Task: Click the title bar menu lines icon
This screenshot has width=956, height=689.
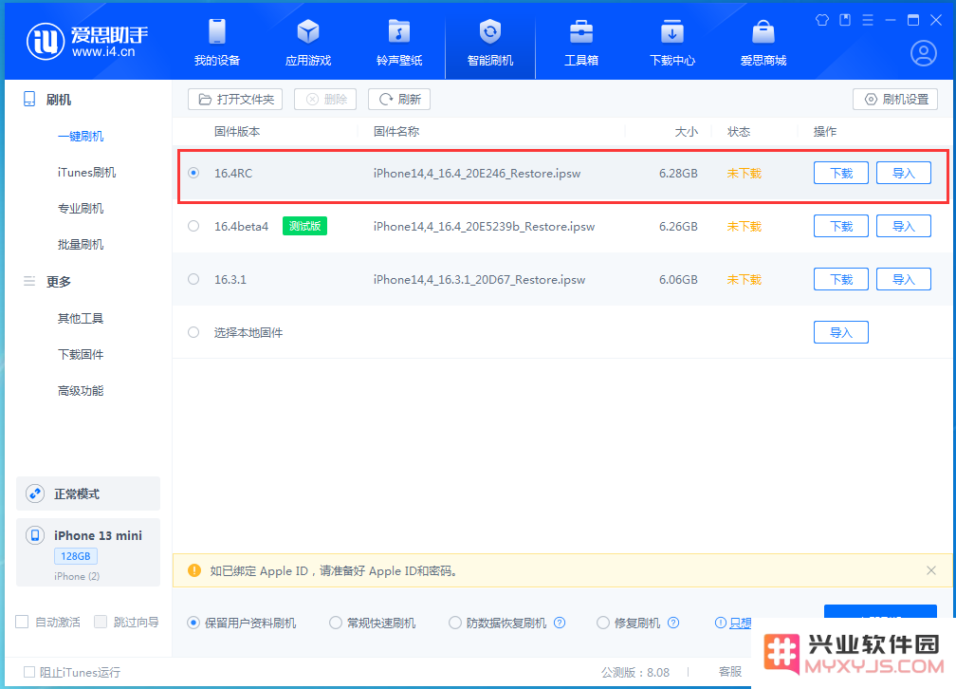Action: coord(868,20)
